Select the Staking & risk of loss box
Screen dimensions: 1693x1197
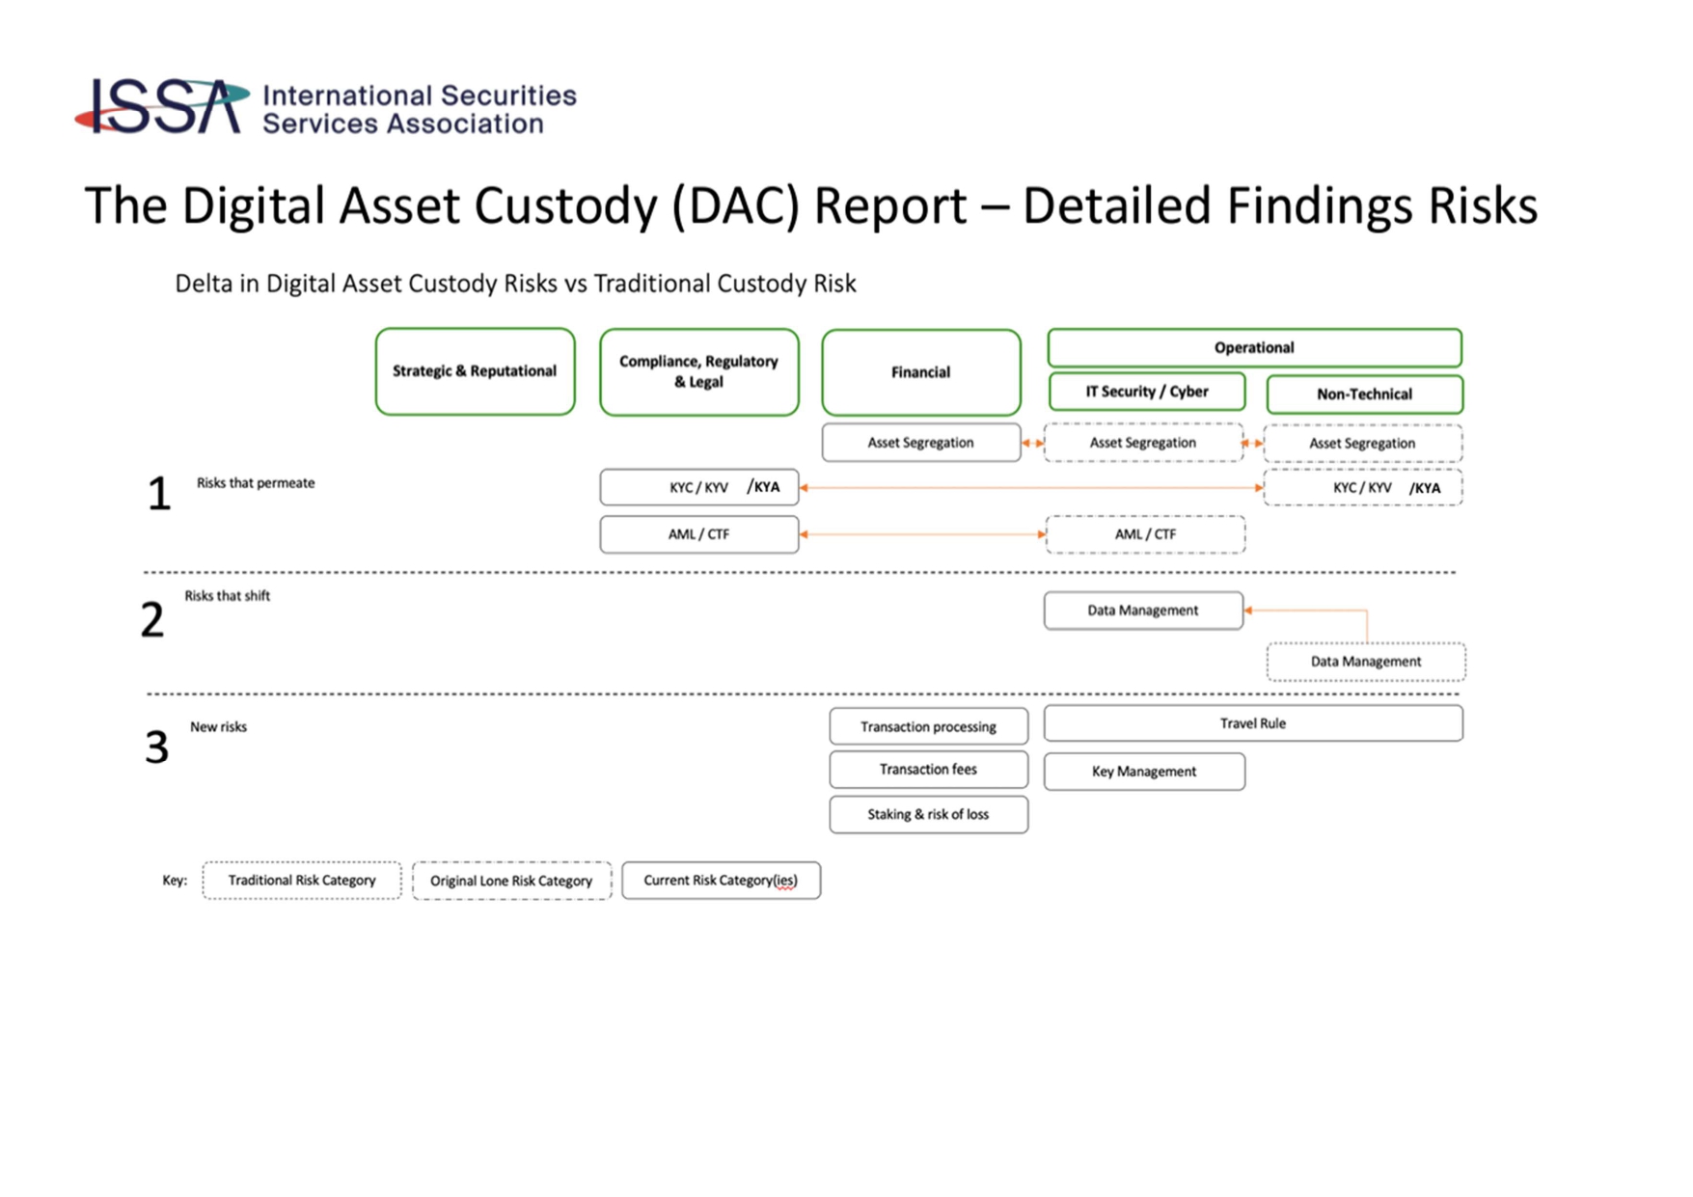[928, 815]
